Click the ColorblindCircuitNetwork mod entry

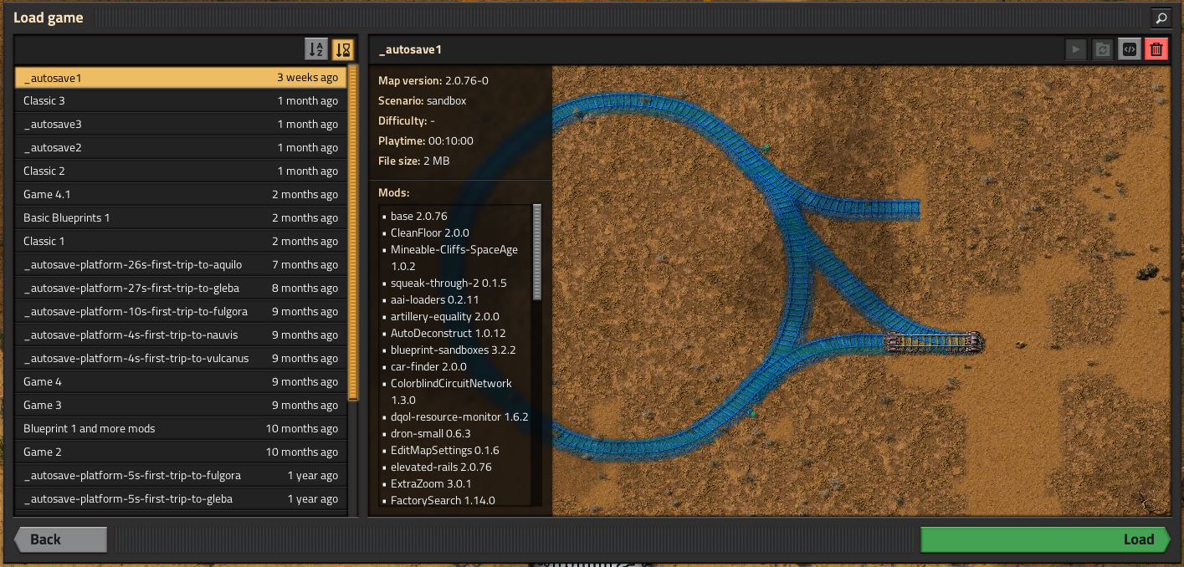click(x=451, y=391)
